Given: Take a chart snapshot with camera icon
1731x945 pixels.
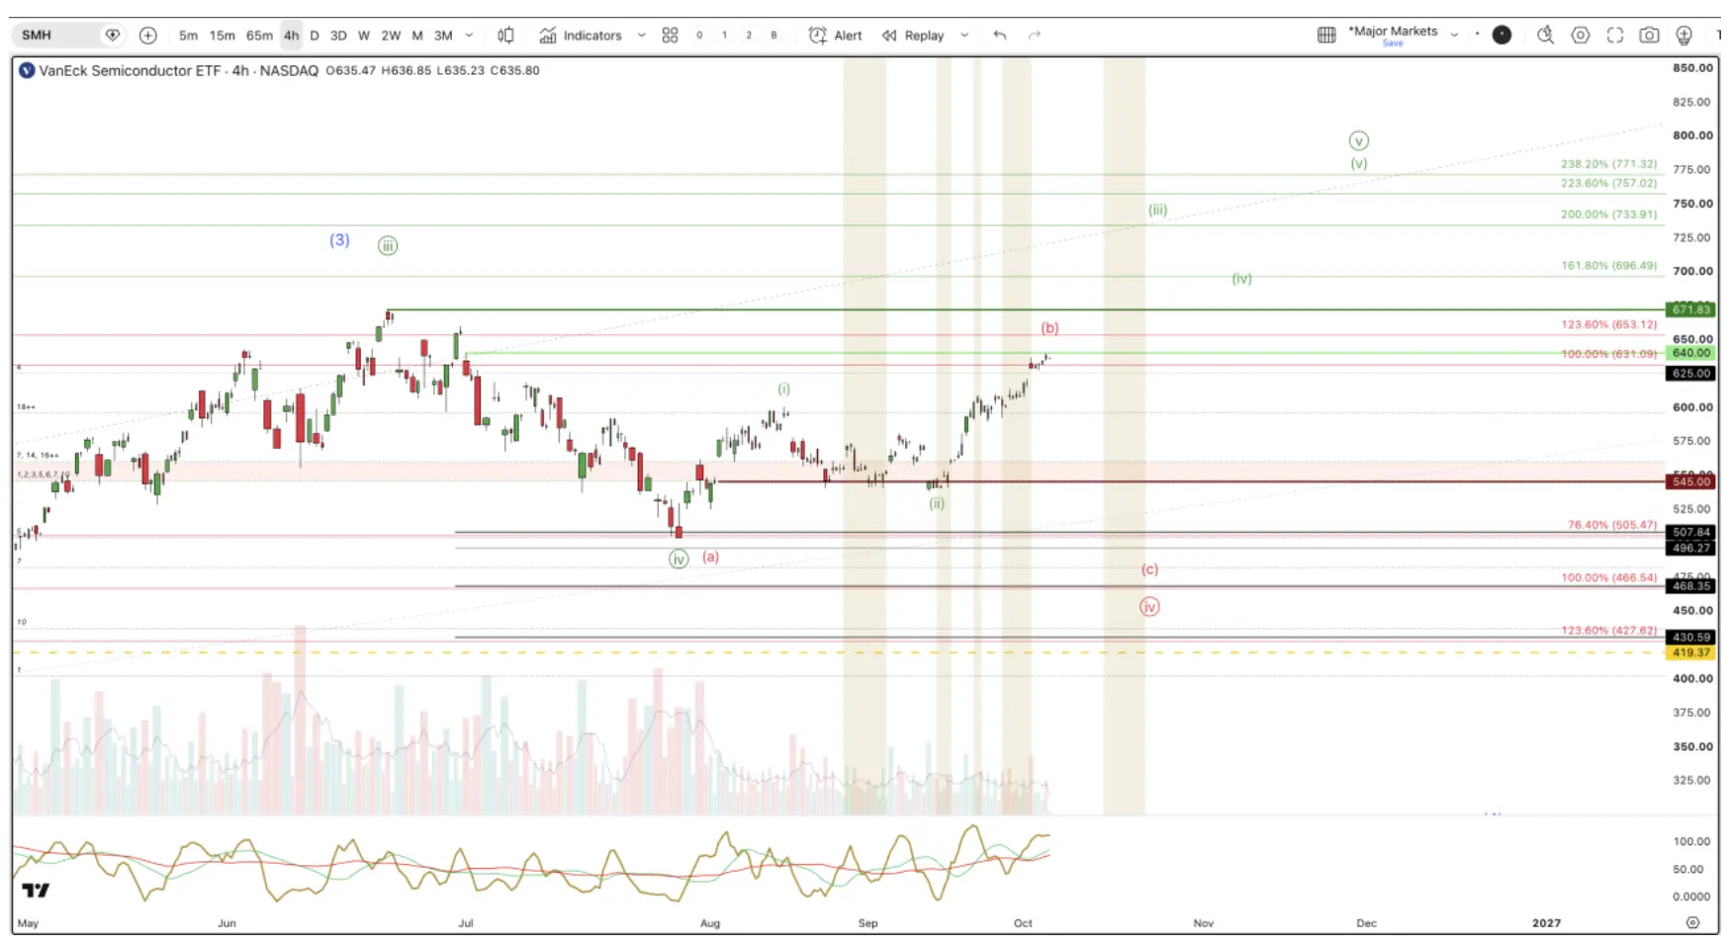Looking at the screenshot, I should click(1649, 36).
